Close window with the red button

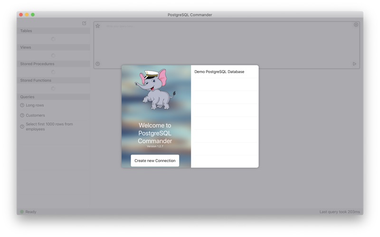coord(21,15)
